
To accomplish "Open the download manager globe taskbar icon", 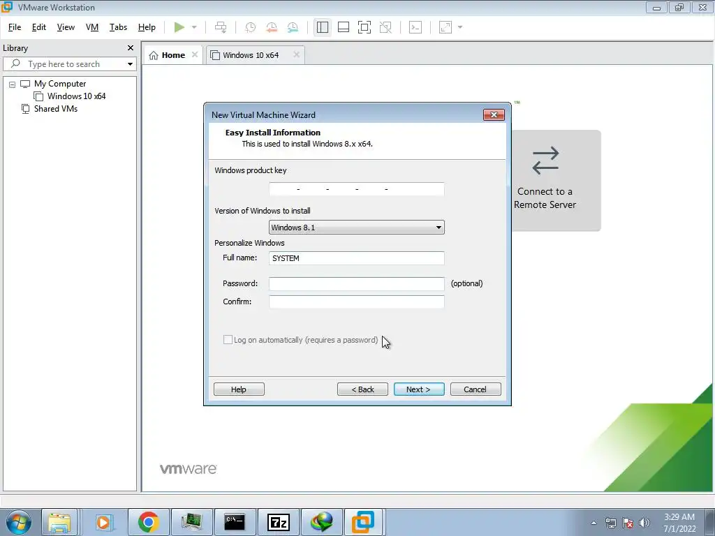I will [321, 522].
